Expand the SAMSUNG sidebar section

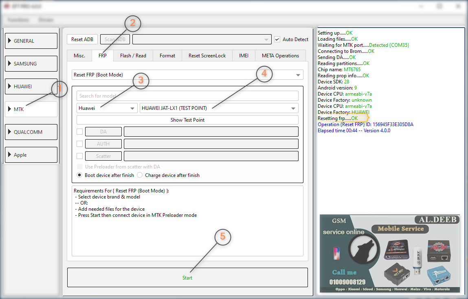tap(31, 63)
